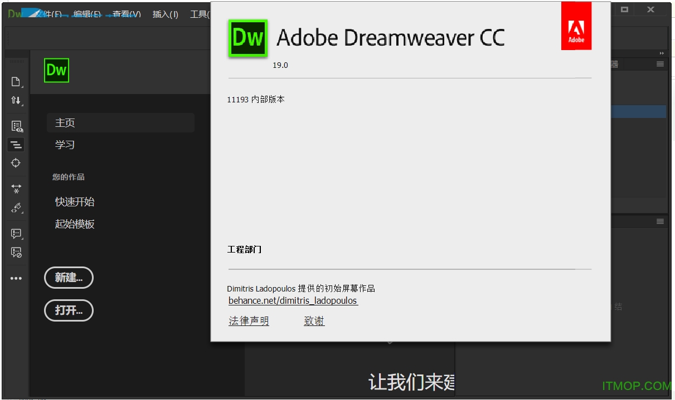Open the behance.net/dimitris_ladopoulos link
The width and height of the screenshot is (675, 400).
point(293,300)
